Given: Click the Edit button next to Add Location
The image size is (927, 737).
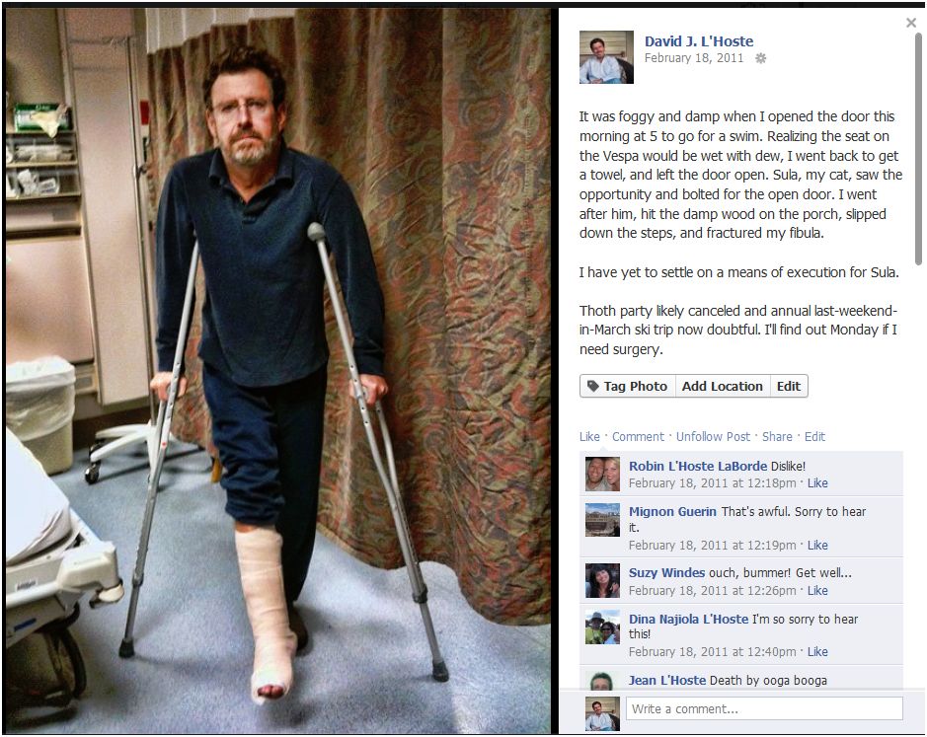Looking at the screenshot, I should tap(789, 386).
